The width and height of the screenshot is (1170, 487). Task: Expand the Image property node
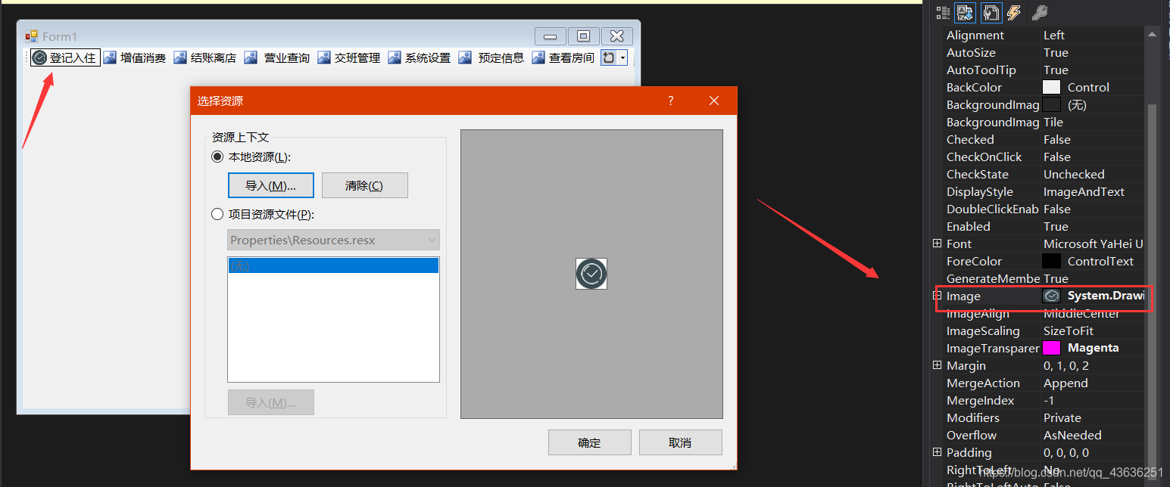[x=937, y=296]
